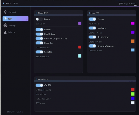Click the Player ESP panel header

point(59,13)
